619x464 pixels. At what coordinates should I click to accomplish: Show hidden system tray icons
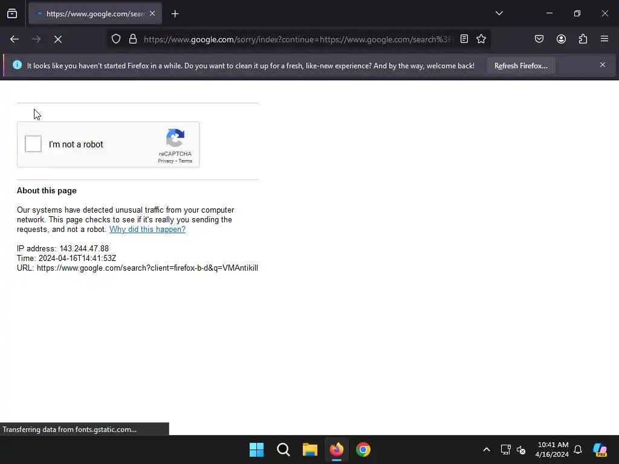[487, 449]
